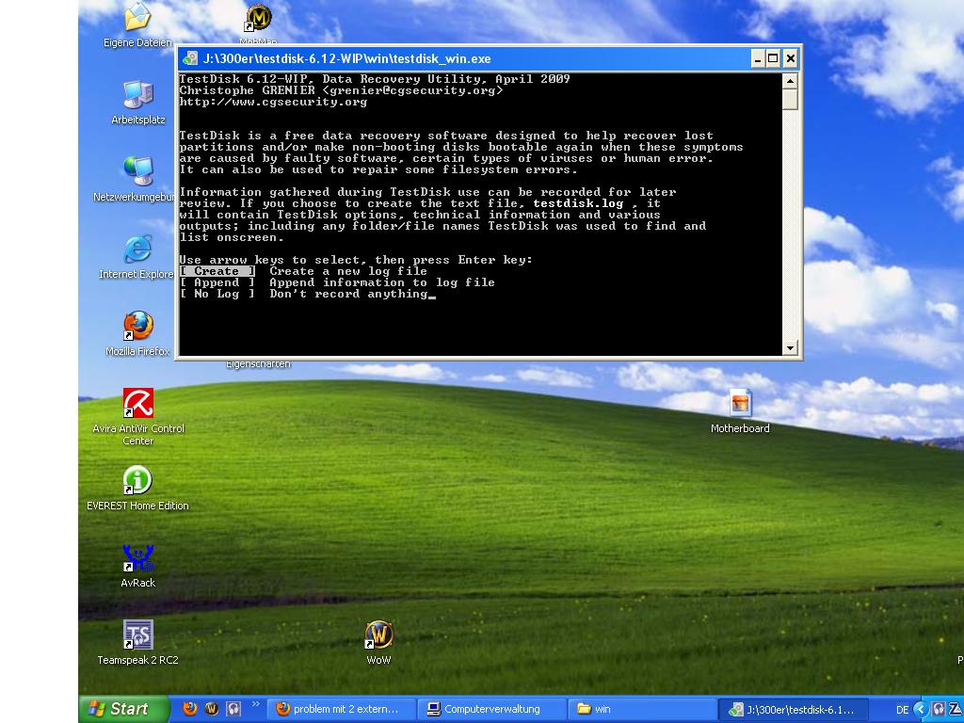Open Motherboard file on desktop
This screenshot has height=723, width=964.
[x=740, y=410]
